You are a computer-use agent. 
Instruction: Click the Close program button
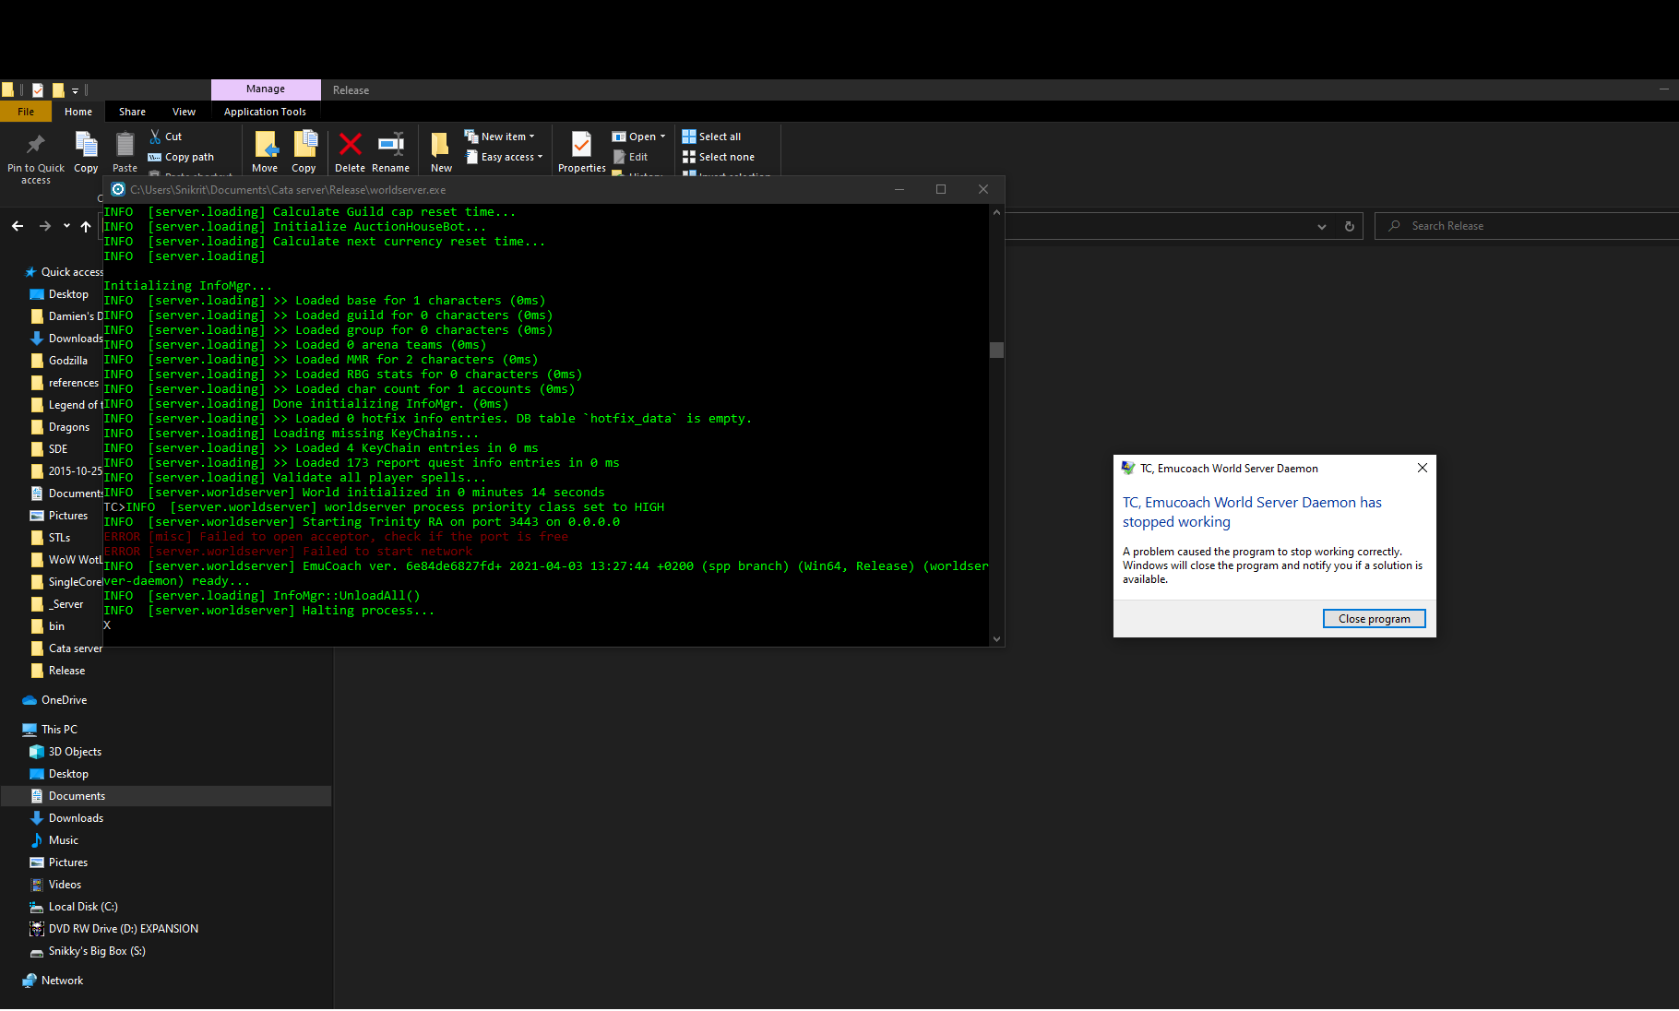pyautogui.click(x=1374, y=619)
